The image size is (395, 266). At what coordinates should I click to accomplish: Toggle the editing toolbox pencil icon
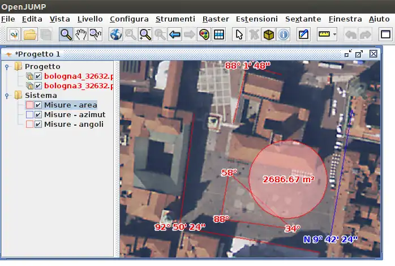tap(304, 35)
